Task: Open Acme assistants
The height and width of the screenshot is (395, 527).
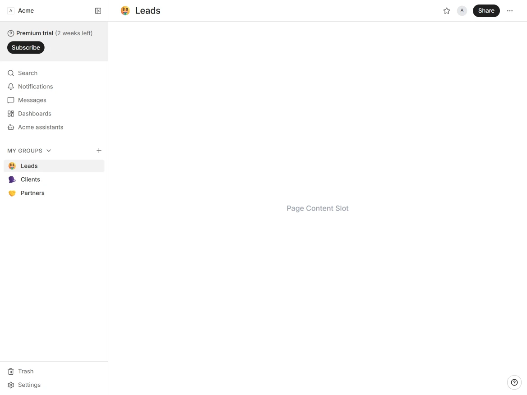Action: coord(40,127)
